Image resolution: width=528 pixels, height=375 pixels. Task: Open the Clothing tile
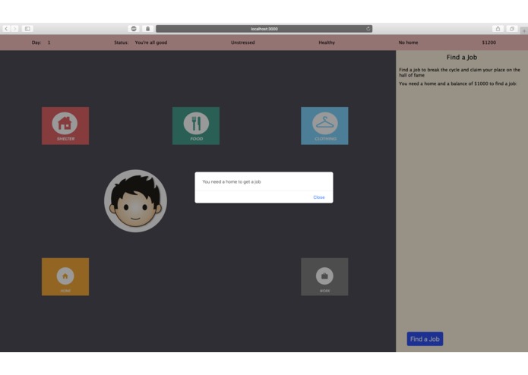coord(324,126)
